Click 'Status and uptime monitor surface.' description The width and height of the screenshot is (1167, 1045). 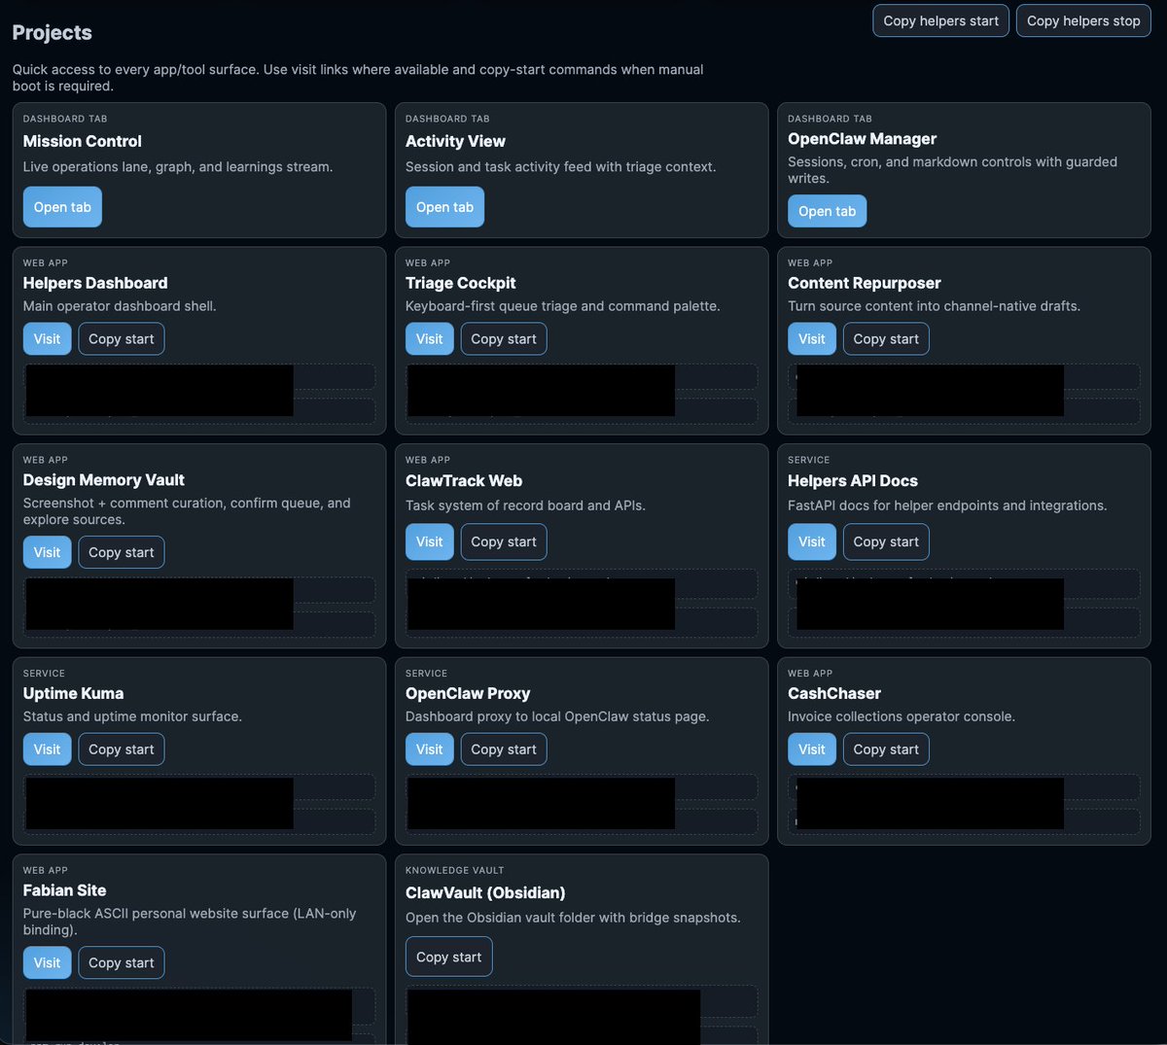tap(132, 716)
